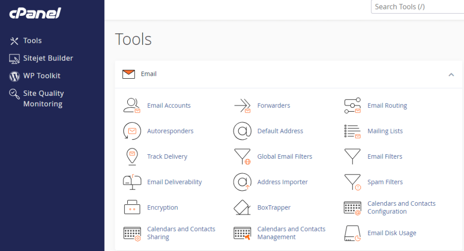Image resolution: width=464 pixels, height=251 pixels.
Task: Open the Forwarders arrow icon
Action: click(242, 105)
